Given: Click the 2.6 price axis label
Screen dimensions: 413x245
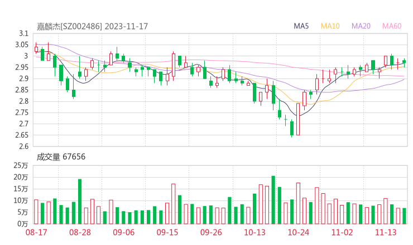Looking at the screenshot, I should [23, 146].
